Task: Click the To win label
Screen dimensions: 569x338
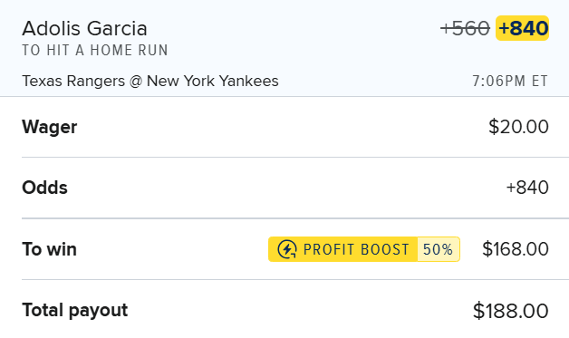Action: [x=49, y=249]
